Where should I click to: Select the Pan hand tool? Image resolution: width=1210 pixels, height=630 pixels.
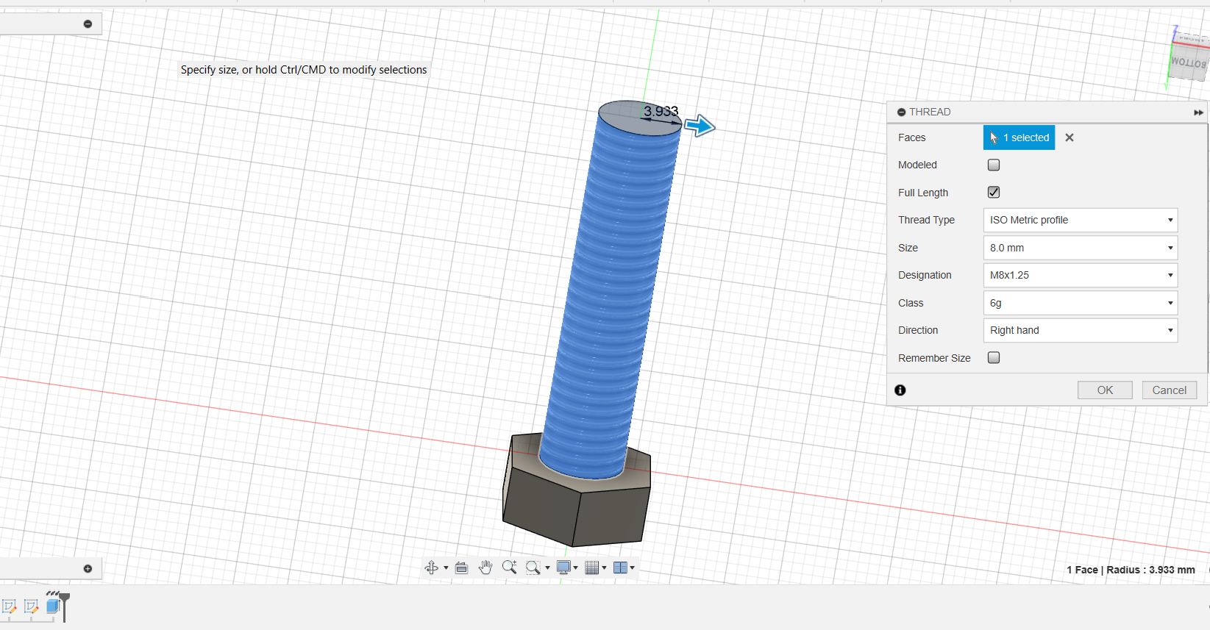tap(485, 568)
